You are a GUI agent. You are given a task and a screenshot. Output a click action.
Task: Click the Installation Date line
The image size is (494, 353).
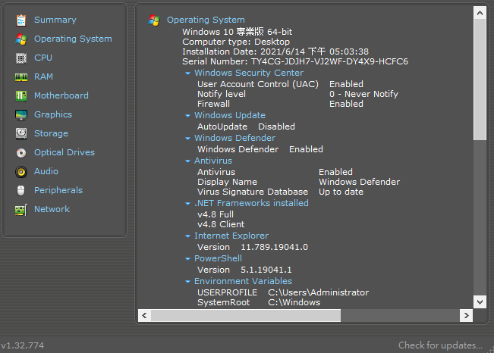point(275,52)
